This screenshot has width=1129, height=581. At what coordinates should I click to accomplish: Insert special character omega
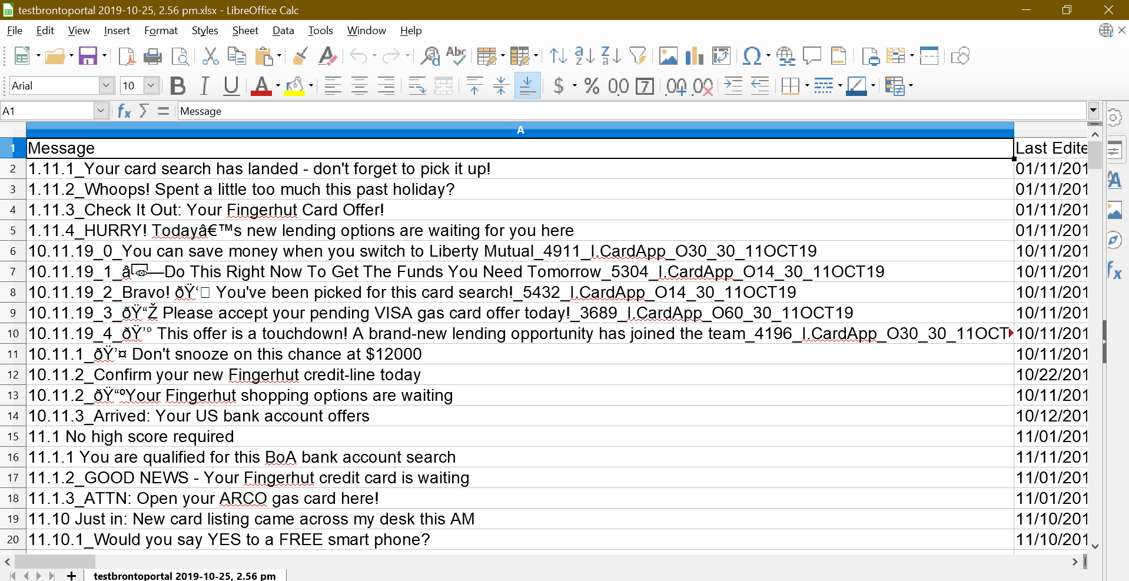pyautogui.click(x=752, y=56)
